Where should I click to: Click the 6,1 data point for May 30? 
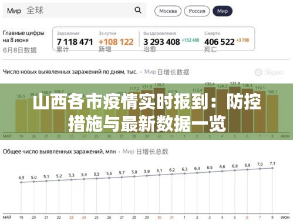pos(159,175)
